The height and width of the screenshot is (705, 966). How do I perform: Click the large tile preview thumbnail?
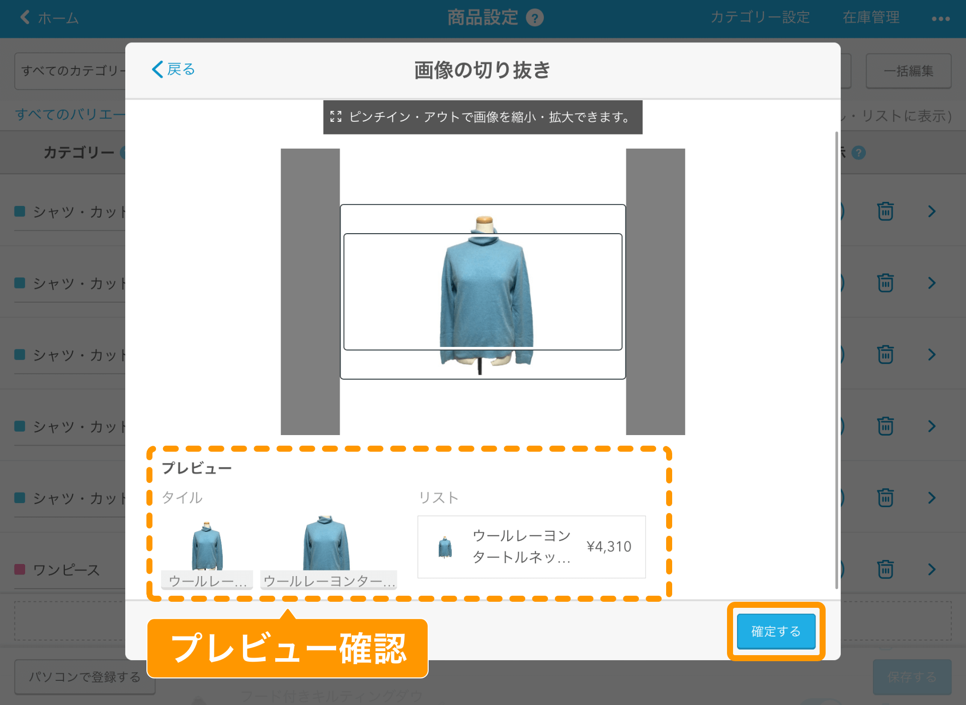(329, 552)
